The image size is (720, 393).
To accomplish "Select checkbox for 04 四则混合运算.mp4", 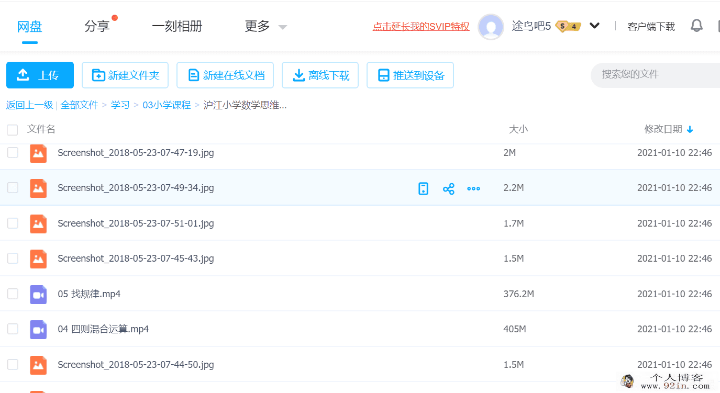I will (13, 329).
